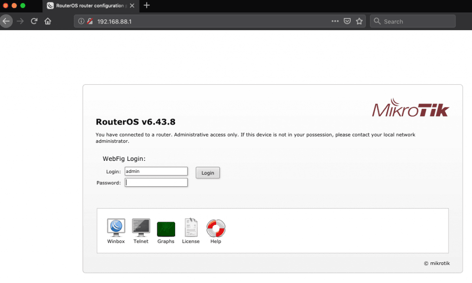Minimize window with the yellow button

14,6
